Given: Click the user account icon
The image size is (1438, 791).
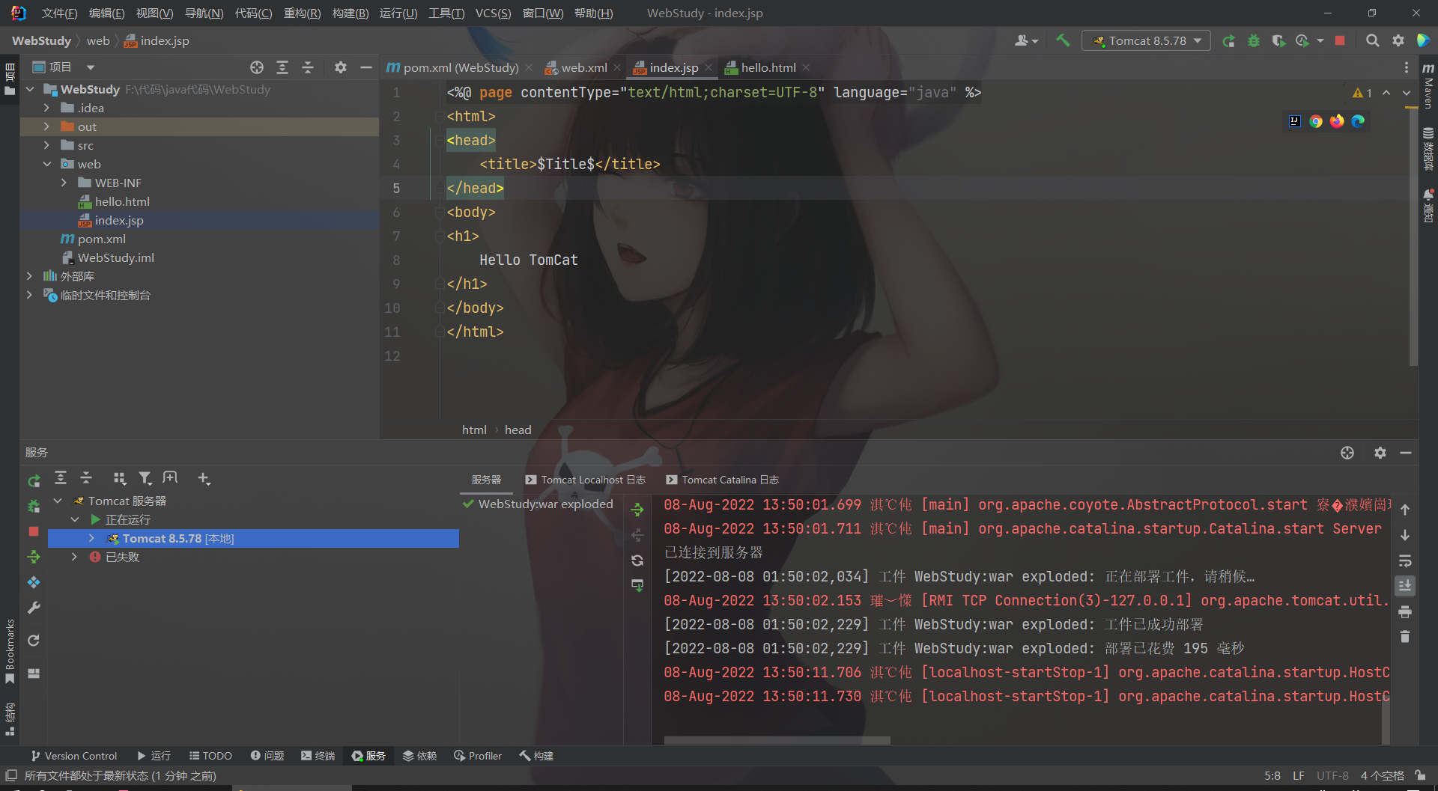Looking at the screenshot, I should click(x=1026, y=40).
